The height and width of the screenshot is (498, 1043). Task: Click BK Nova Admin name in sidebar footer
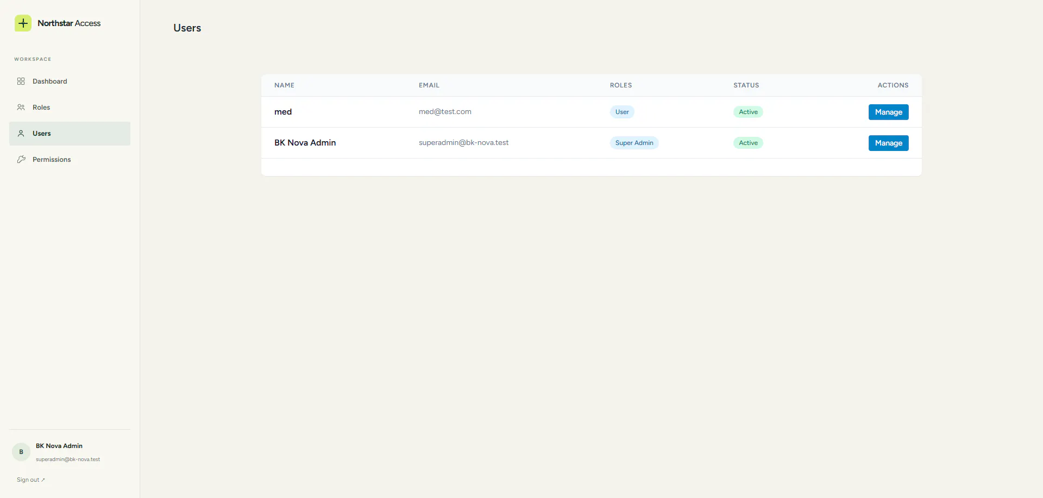(x=59, y=446)
